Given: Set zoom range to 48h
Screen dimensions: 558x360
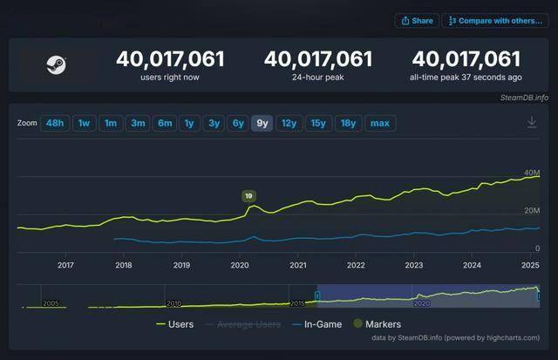Looking at the screenshot, I should [x=55, y=123].
